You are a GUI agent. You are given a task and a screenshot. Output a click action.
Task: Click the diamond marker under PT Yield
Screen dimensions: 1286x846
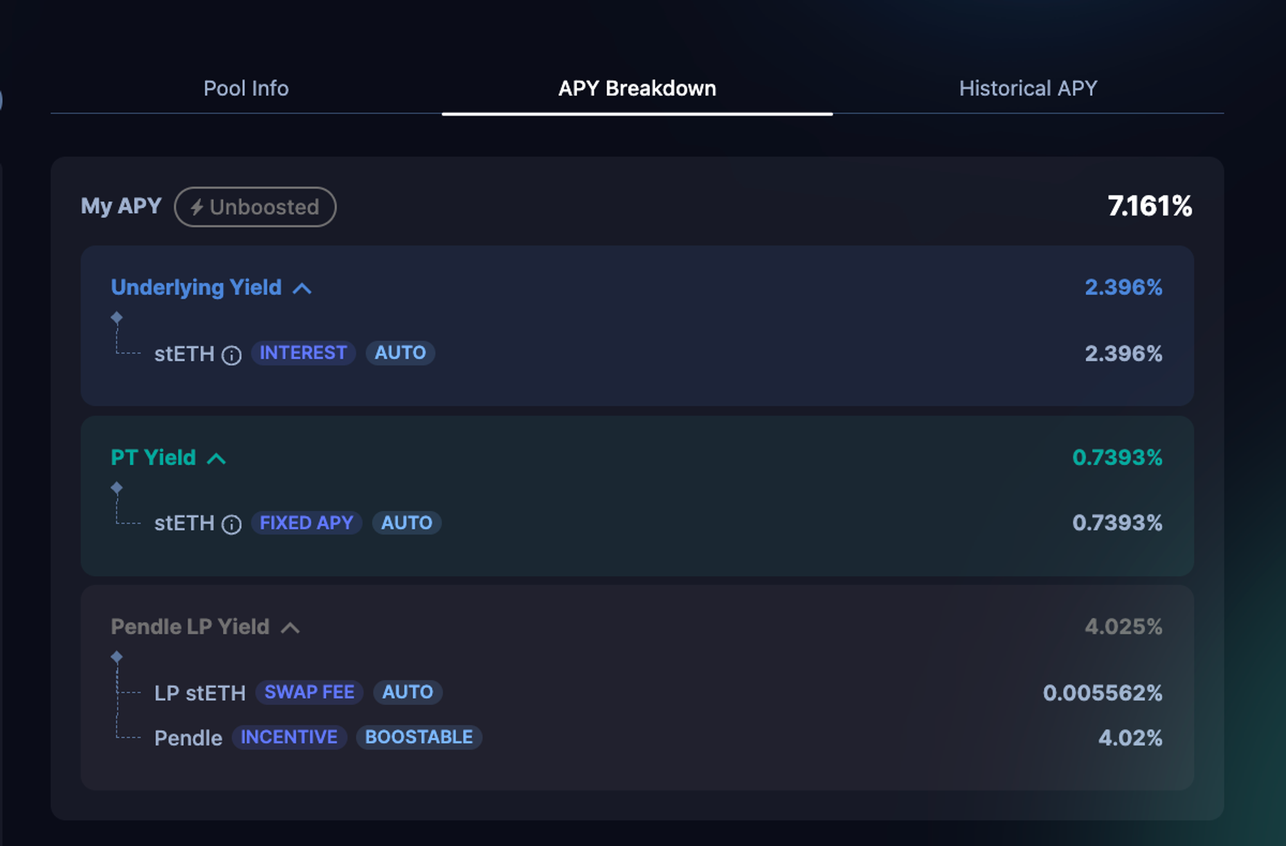pos(116,488)
